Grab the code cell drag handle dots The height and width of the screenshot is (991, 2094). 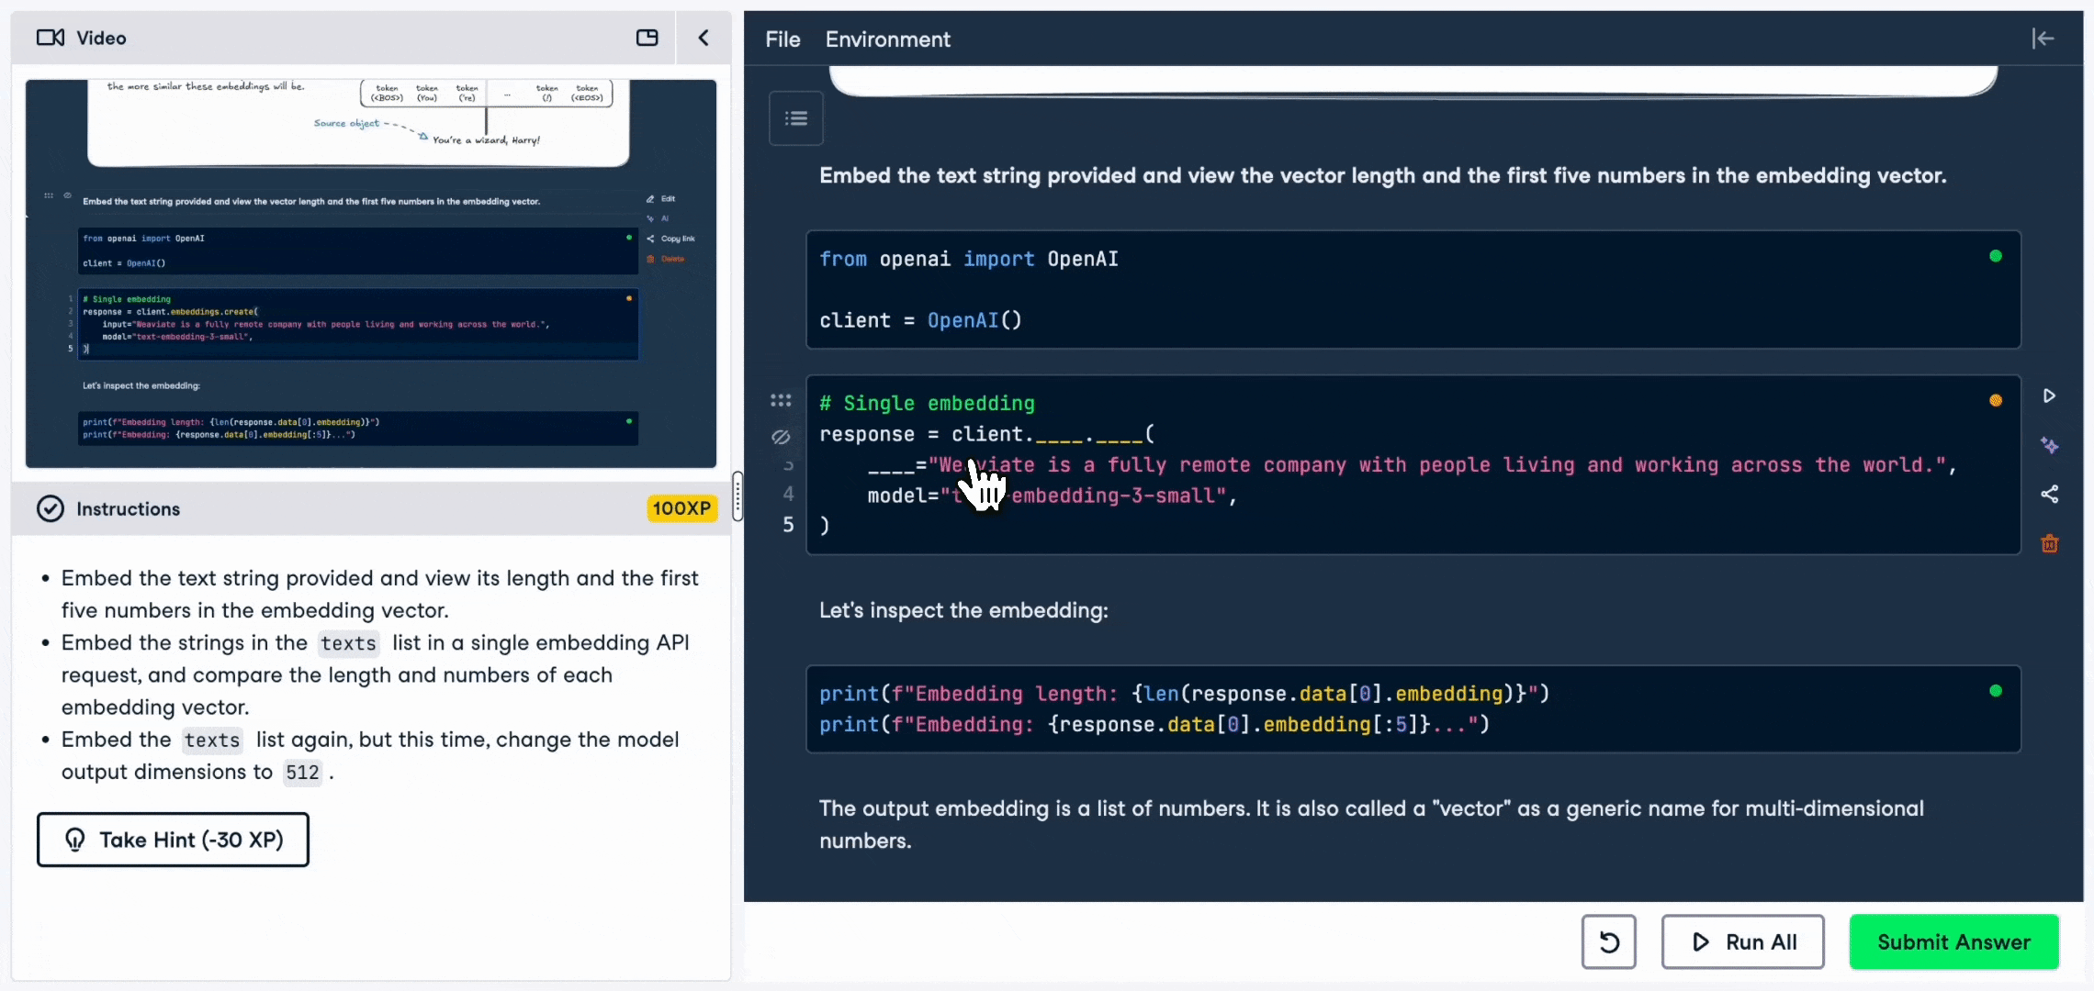click(x=782, y=400)
